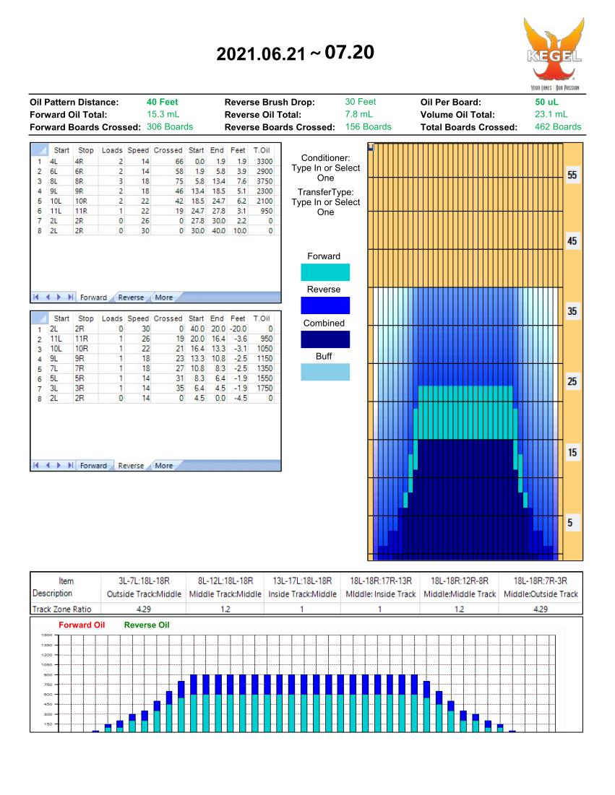The image size is (615, 795).
Task: Open More tab in the forward loads table
Action: pos(163,297)
